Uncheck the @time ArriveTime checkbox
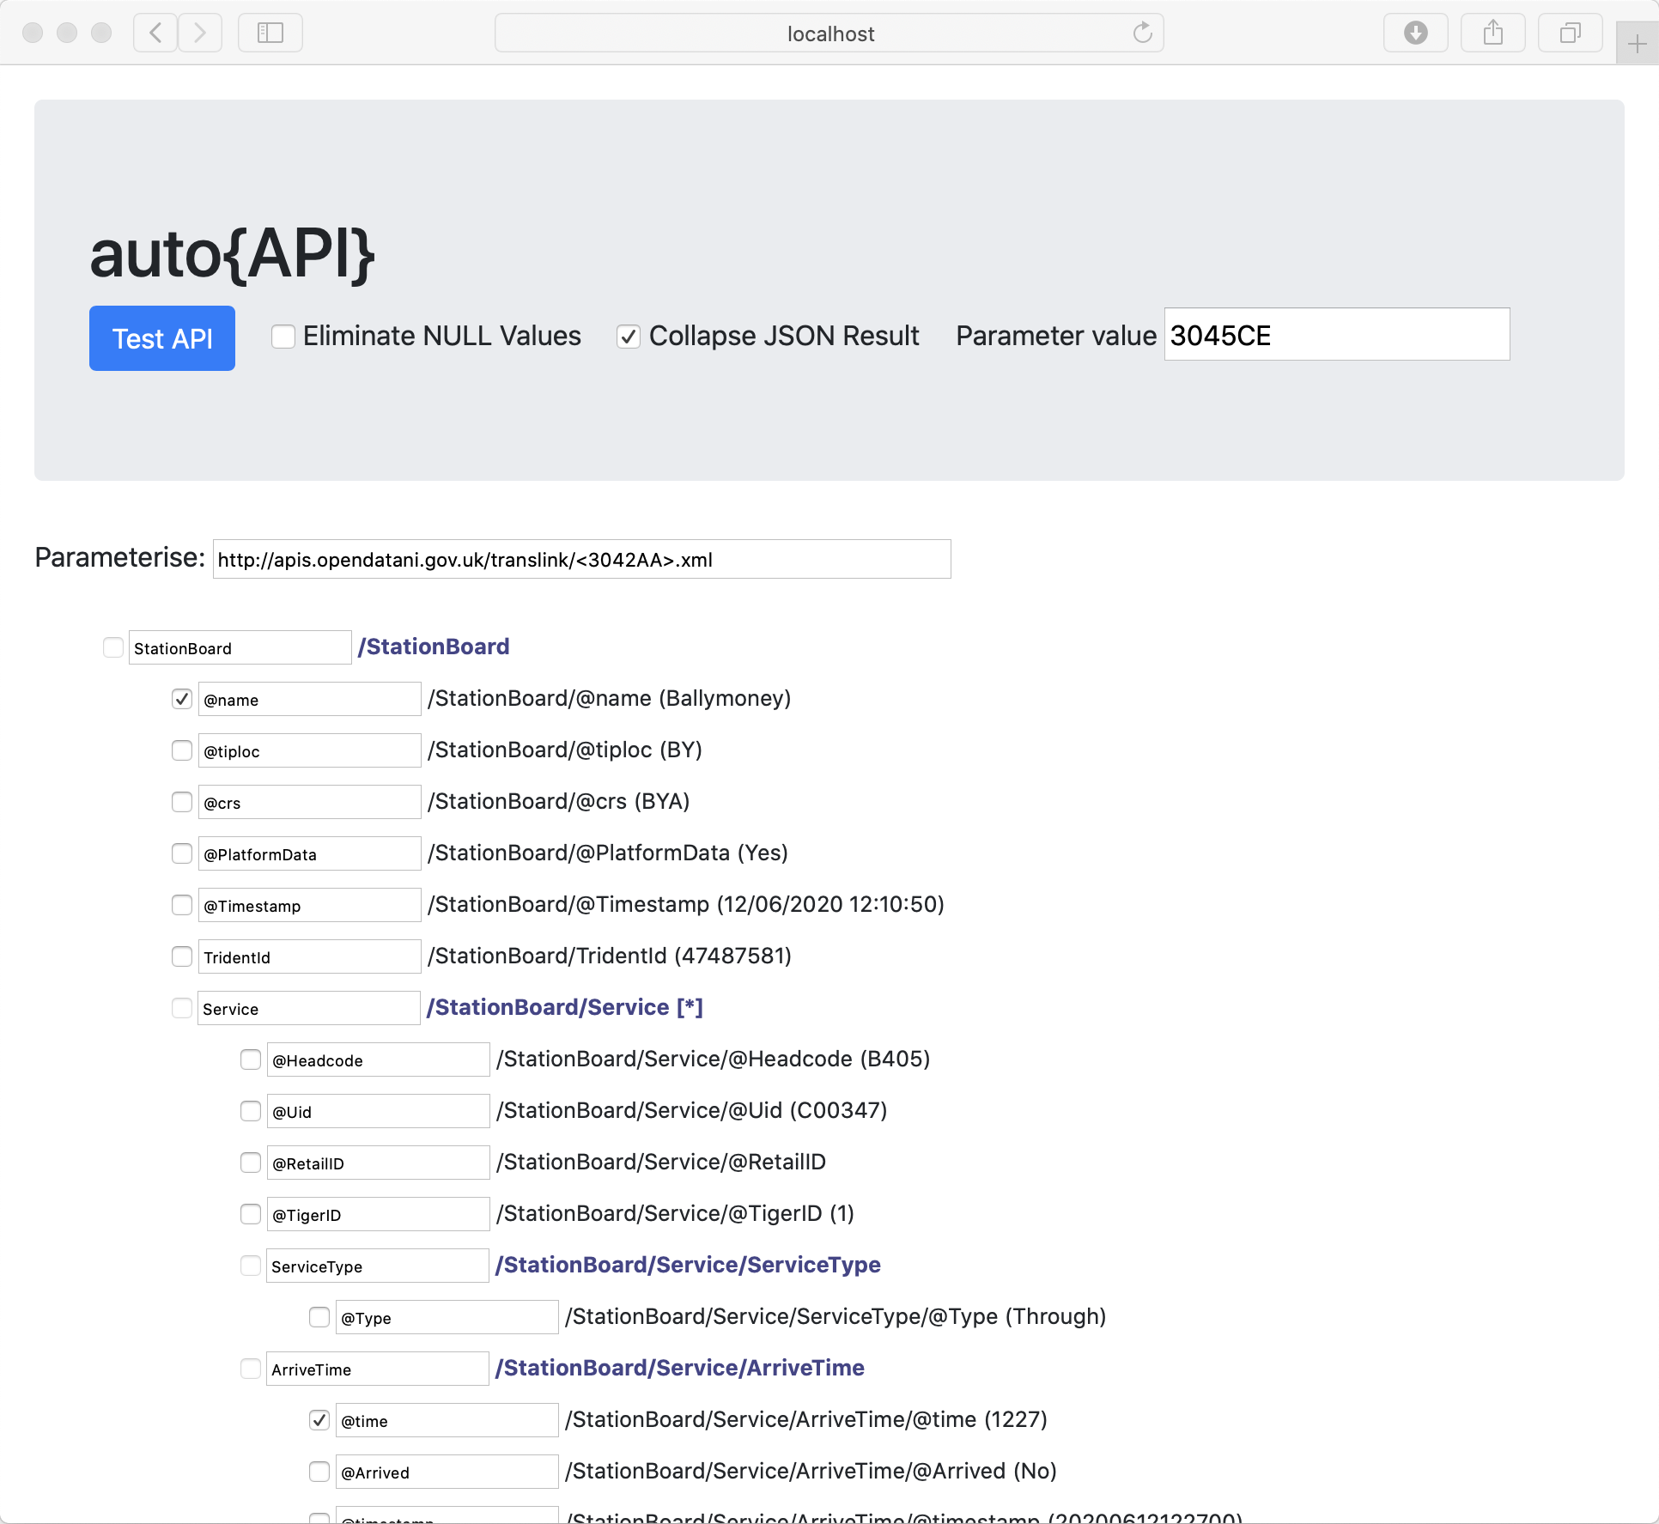 pos(319,1420)
